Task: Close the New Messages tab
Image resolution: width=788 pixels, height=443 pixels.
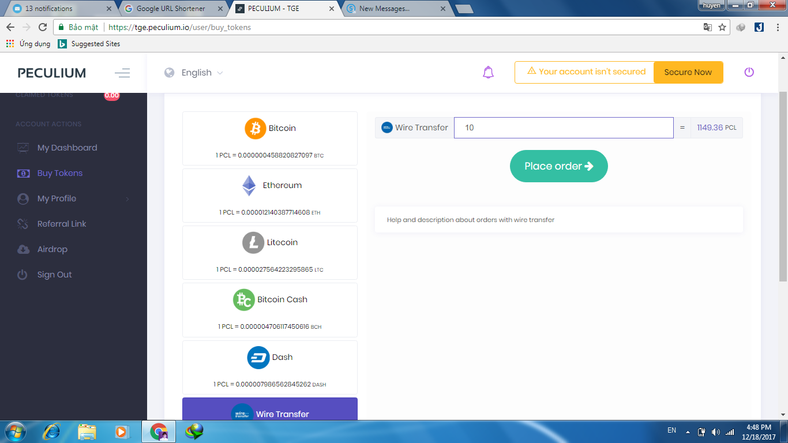Action: pos(443,9)
